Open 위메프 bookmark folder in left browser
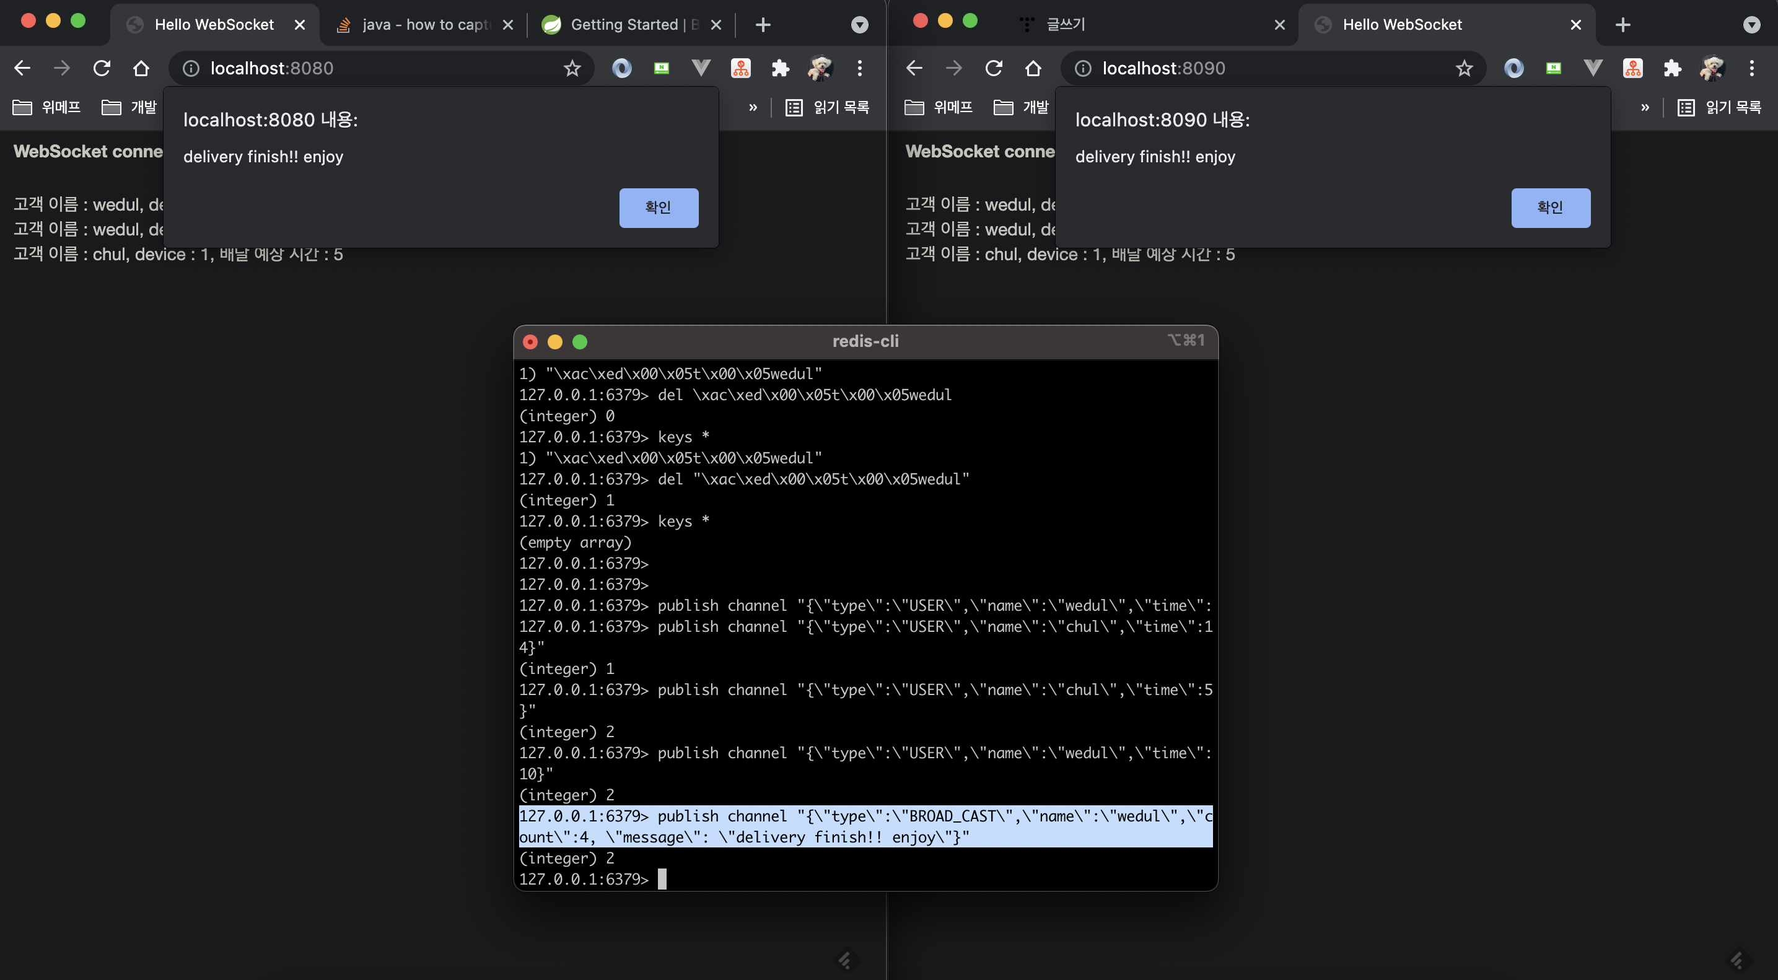The height and width of the screenshot is (980, 1778). pos(47,108)
